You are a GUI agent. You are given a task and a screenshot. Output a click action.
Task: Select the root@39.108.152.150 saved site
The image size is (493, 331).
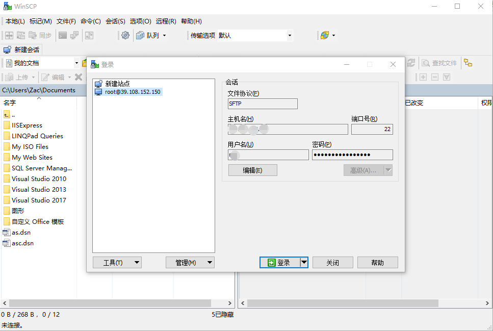pos(128,92)
